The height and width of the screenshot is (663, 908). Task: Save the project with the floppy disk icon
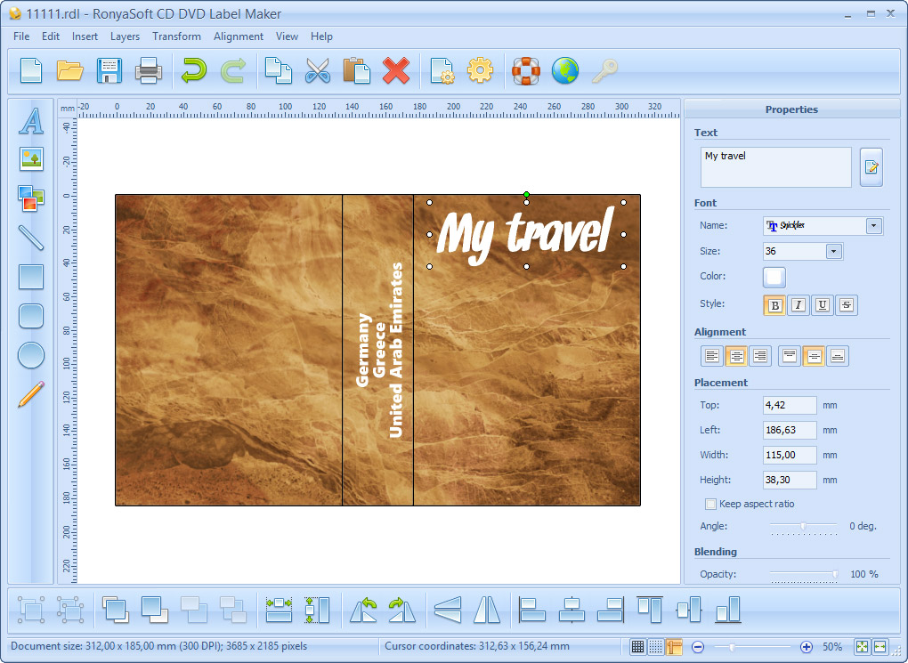tap(109, 70)
